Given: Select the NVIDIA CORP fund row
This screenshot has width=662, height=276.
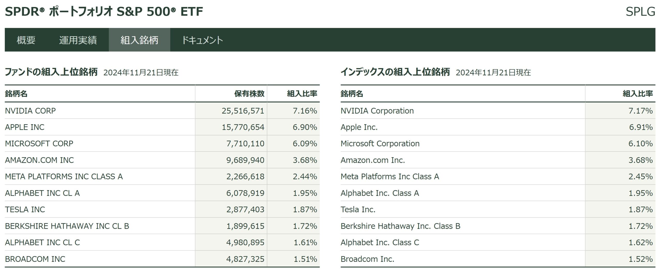Looking at the screenshot, I should (30, 111).
